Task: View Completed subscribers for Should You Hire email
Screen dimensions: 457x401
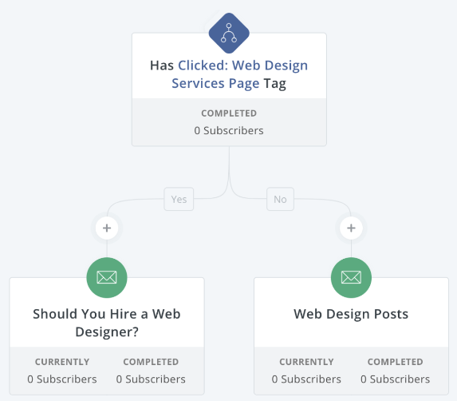Action: (151, 371)
